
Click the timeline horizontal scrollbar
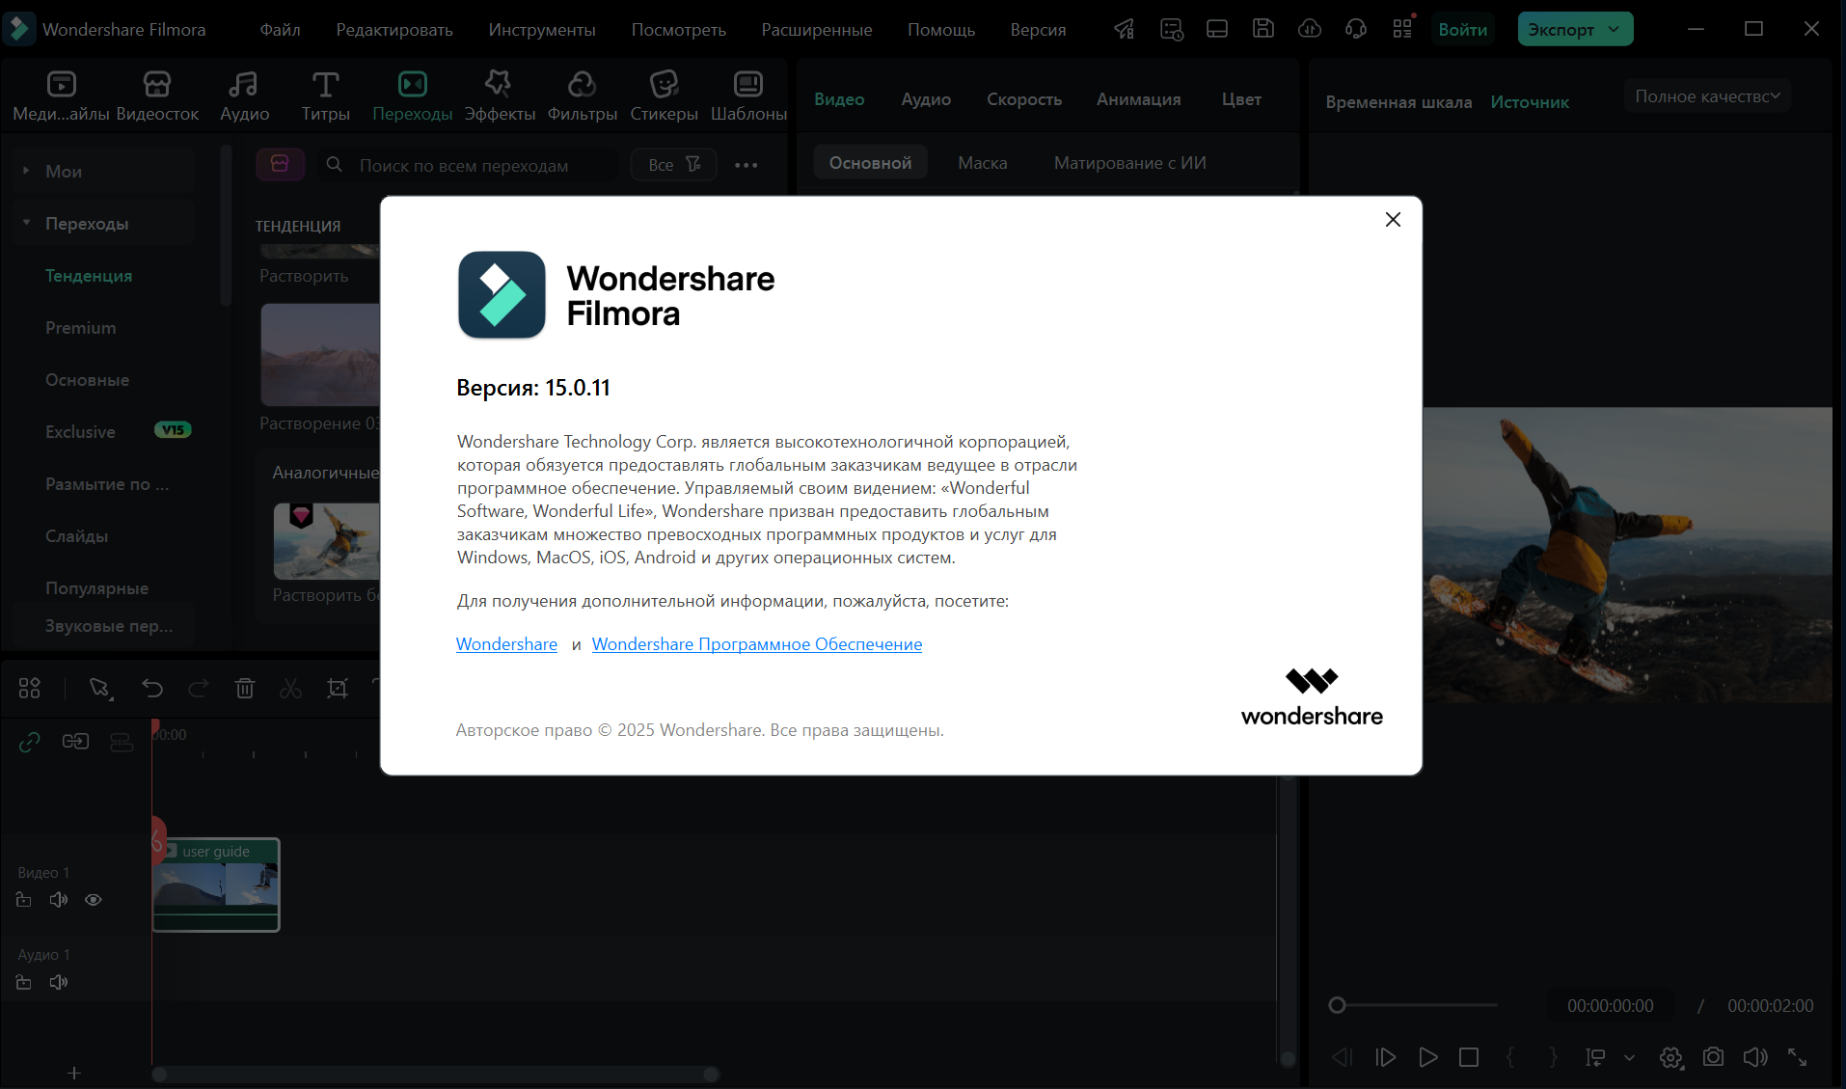tap(435, 1074)
